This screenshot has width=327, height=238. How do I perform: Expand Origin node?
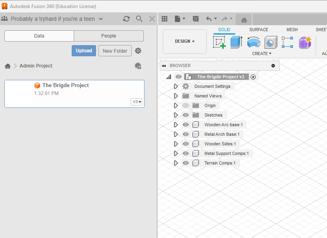(x=176, y=105)
